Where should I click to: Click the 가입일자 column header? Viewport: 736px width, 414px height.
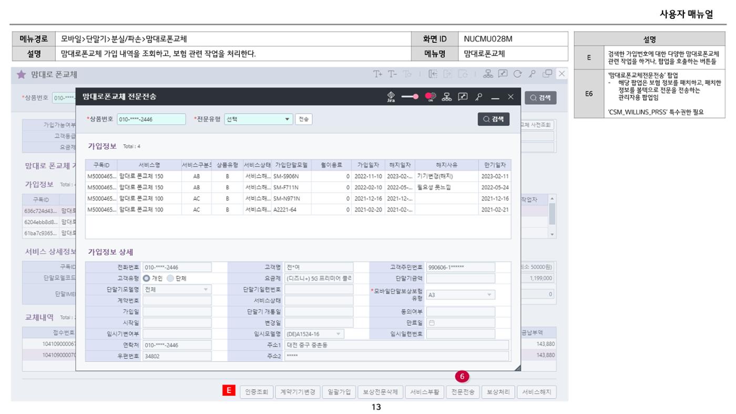coord(368,165)
